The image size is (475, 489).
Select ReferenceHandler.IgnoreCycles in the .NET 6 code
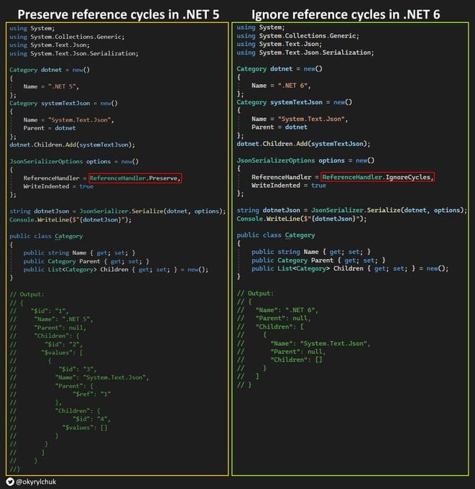(x=377, y=177)
